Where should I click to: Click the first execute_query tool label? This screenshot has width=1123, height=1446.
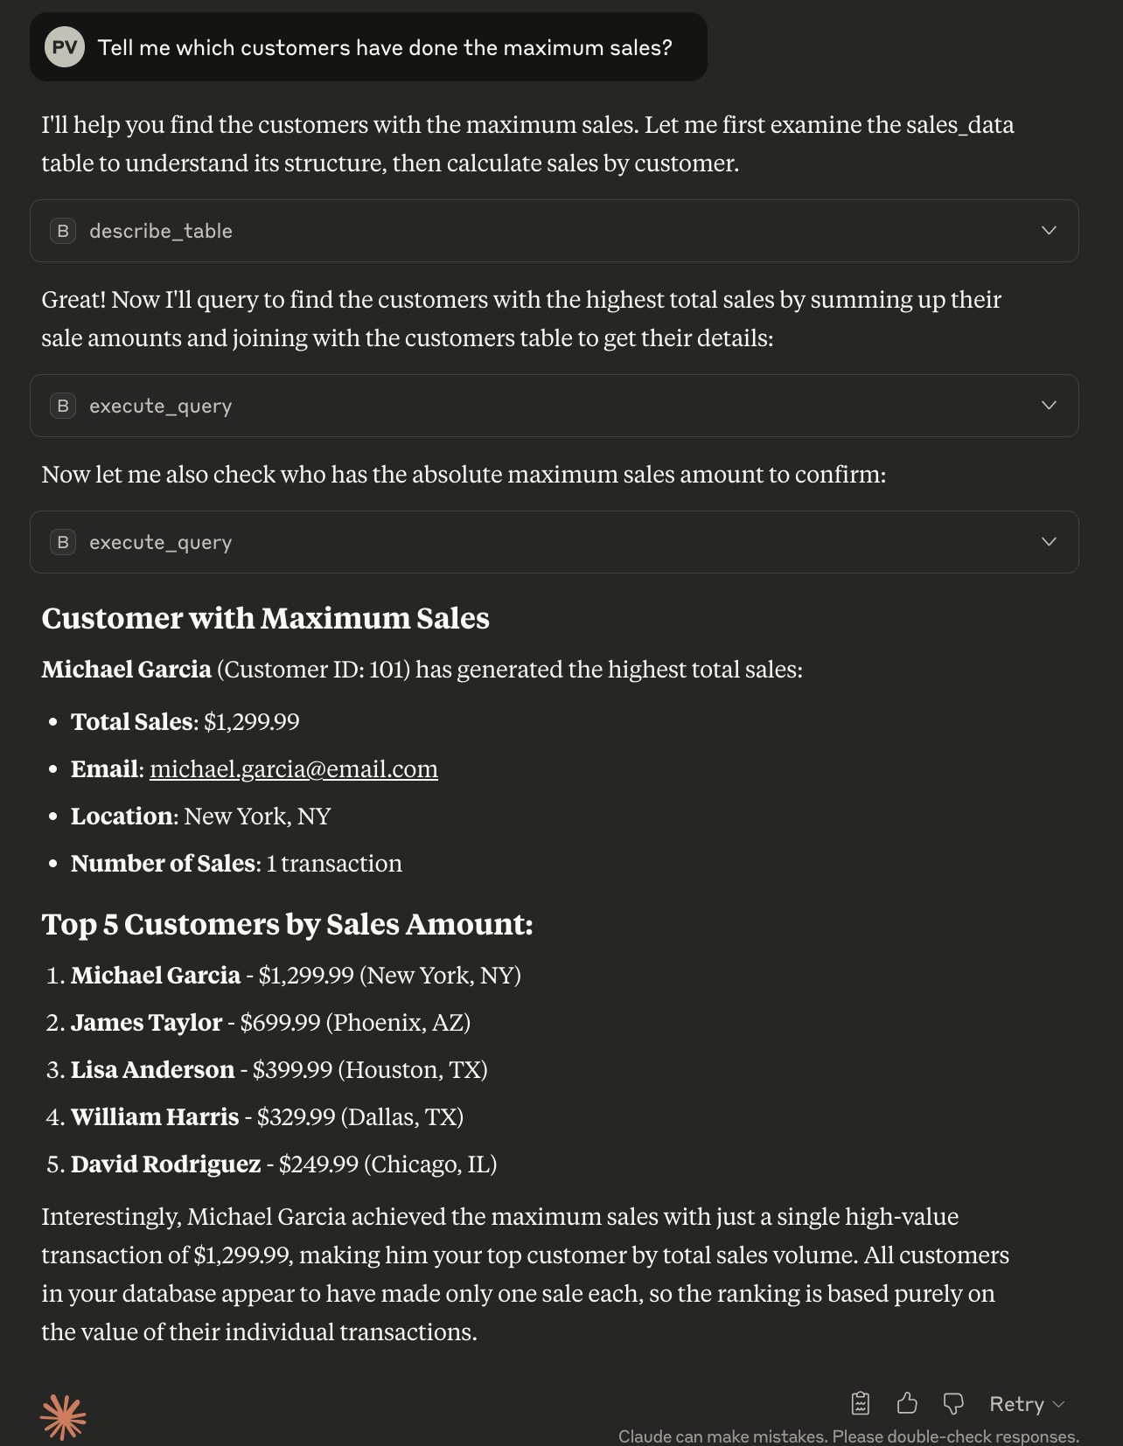point(161,406)
